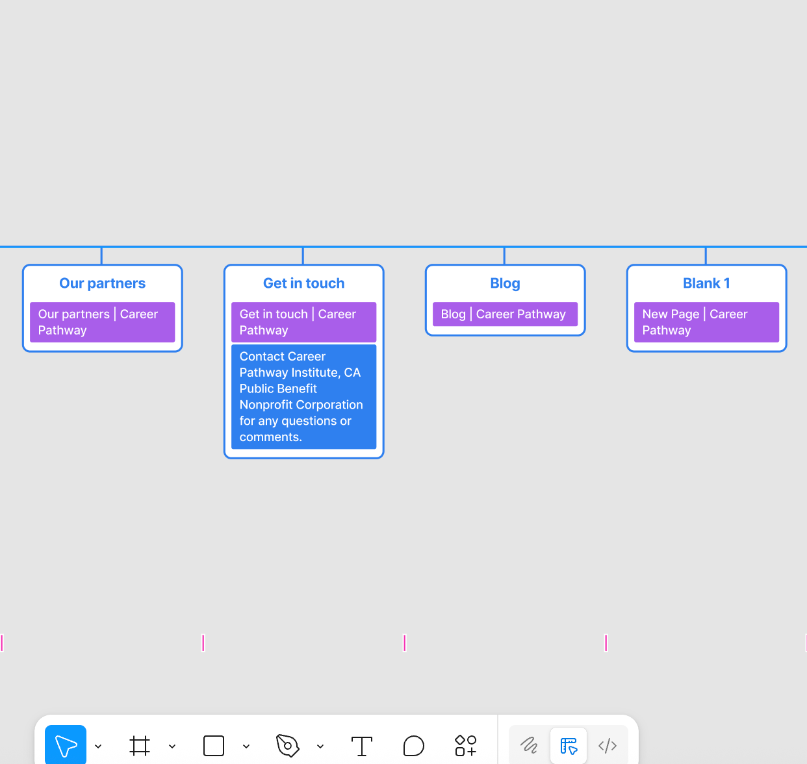807x764 pixels.
Task: Open the Move tool options chevron
Action: [98, 746]
